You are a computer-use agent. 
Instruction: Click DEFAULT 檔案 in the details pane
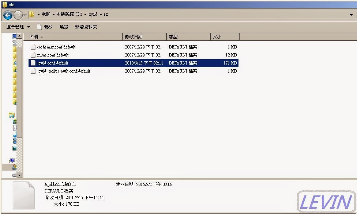tap(59, 191)
